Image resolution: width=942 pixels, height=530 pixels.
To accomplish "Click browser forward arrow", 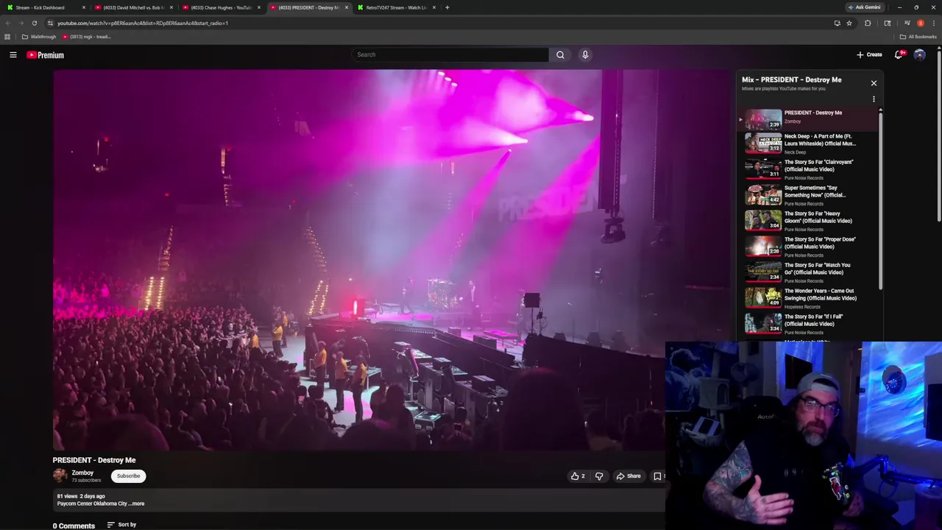I will coord(21,23).
